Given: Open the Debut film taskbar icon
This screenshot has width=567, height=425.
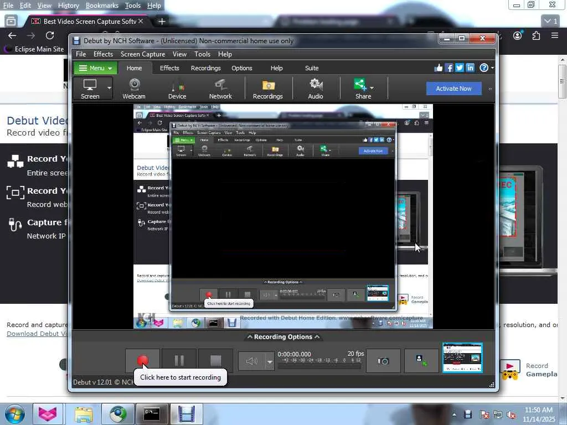Looking at the screenshot, I should pos(186,414).
